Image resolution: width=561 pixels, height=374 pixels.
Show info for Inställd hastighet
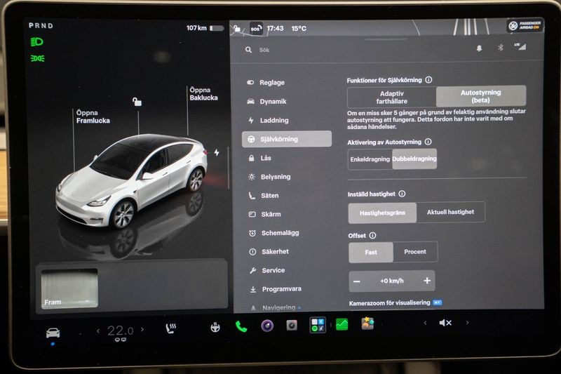(x=402, y=194)
